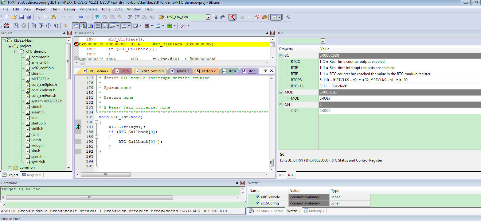The height and width of the screenshot is (221, 481).
Task: Open the Toolbox icon
Action: click(x=183, y=26)
